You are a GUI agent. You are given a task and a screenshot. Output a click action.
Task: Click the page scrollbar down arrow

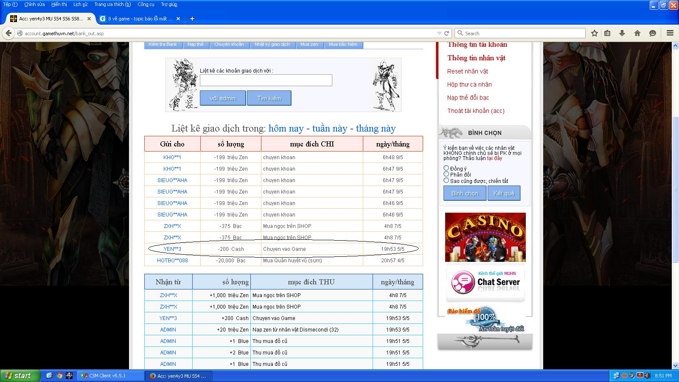pos(675,365)
